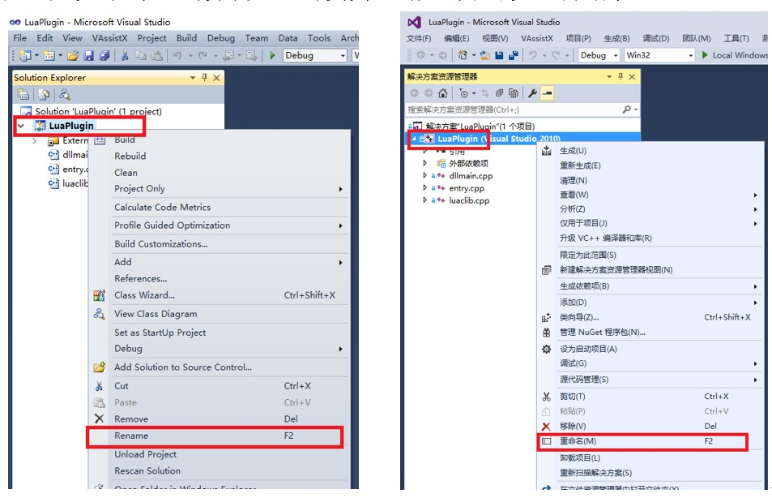Choose Unload Project in English context menu
Viewport: 772px width, 498px height.
(x=219, y=455)
